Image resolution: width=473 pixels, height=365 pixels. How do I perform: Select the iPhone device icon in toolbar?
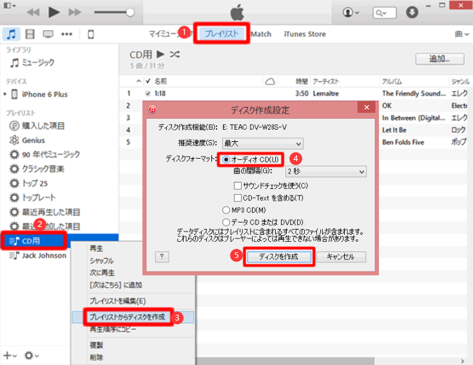coord(90,34)
